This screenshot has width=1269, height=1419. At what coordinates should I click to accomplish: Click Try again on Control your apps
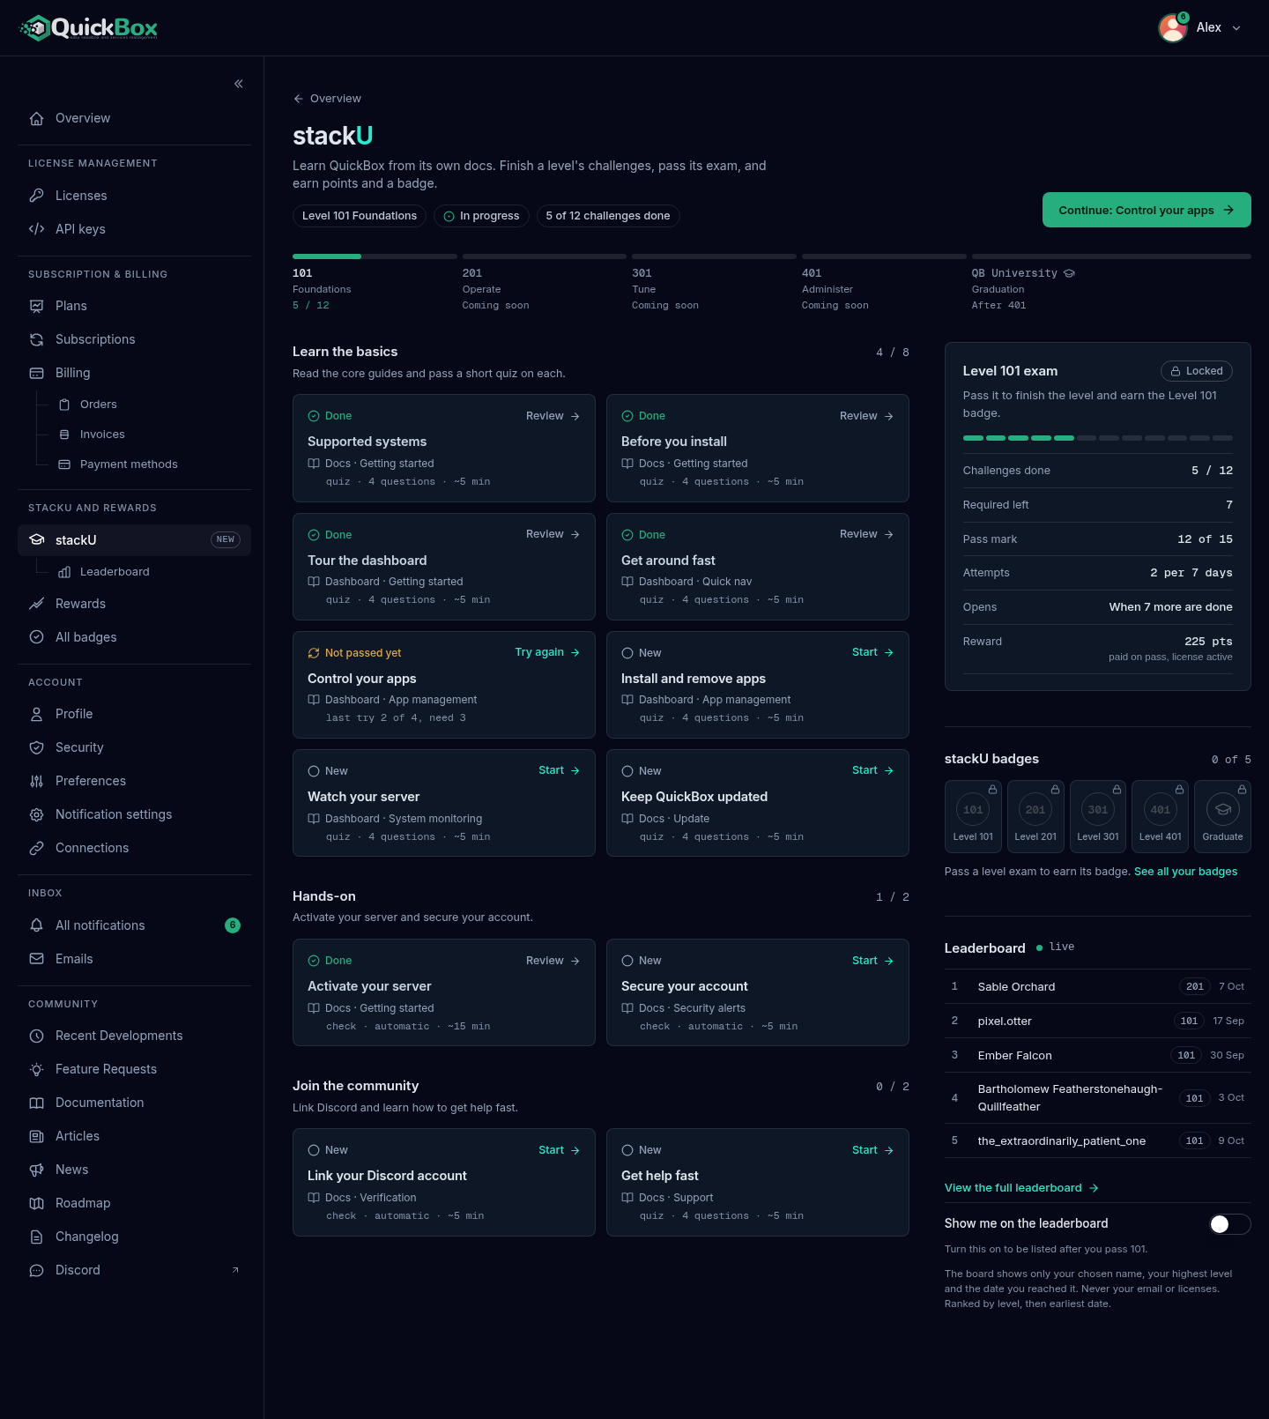[x=547, y=652]
